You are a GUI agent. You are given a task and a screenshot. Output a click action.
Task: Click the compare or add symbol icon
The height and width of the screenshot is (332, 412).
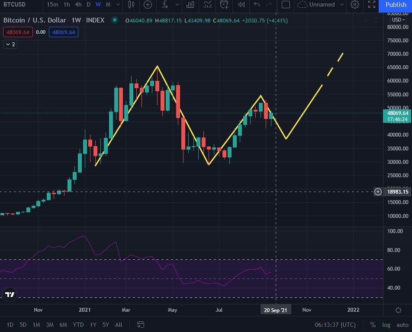pos(148,5)
